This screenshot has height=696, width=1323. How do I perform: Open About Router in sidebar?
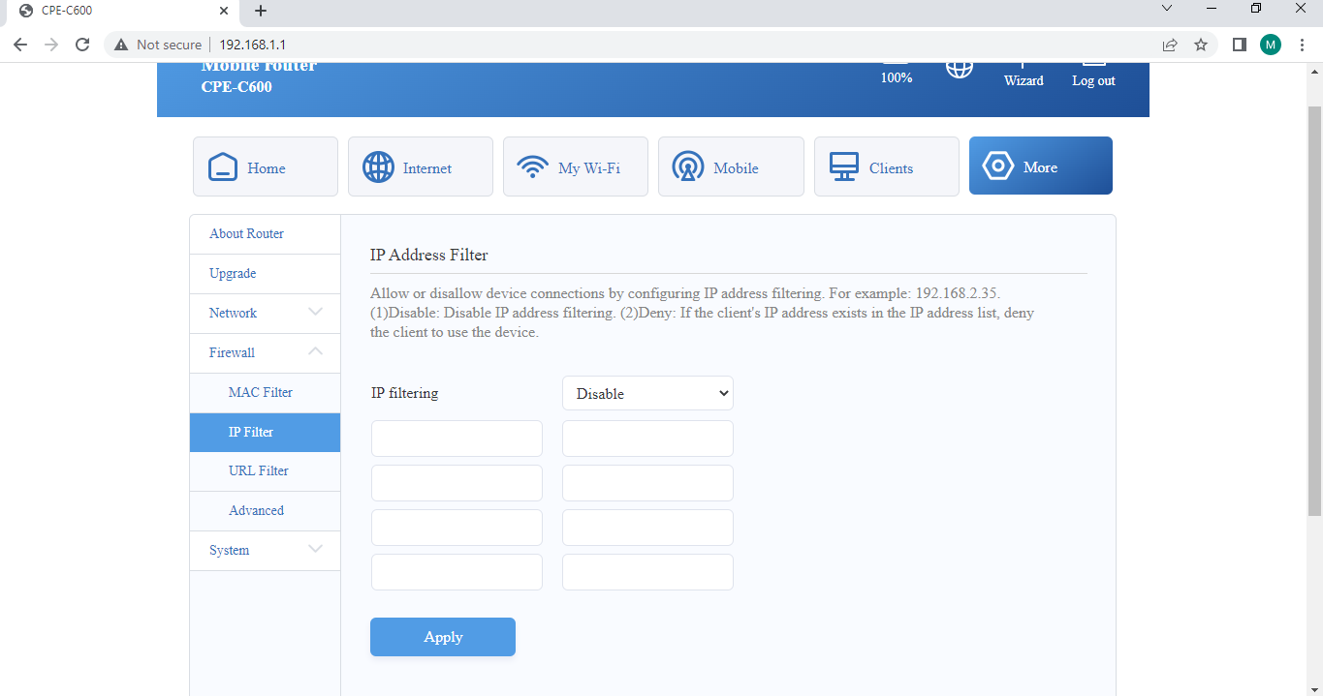coord(266,234)
